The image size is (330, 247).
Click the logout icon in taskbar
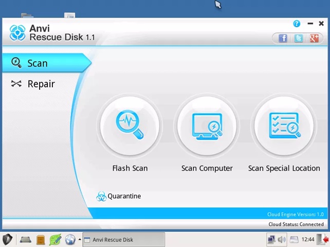coord(323,239)
